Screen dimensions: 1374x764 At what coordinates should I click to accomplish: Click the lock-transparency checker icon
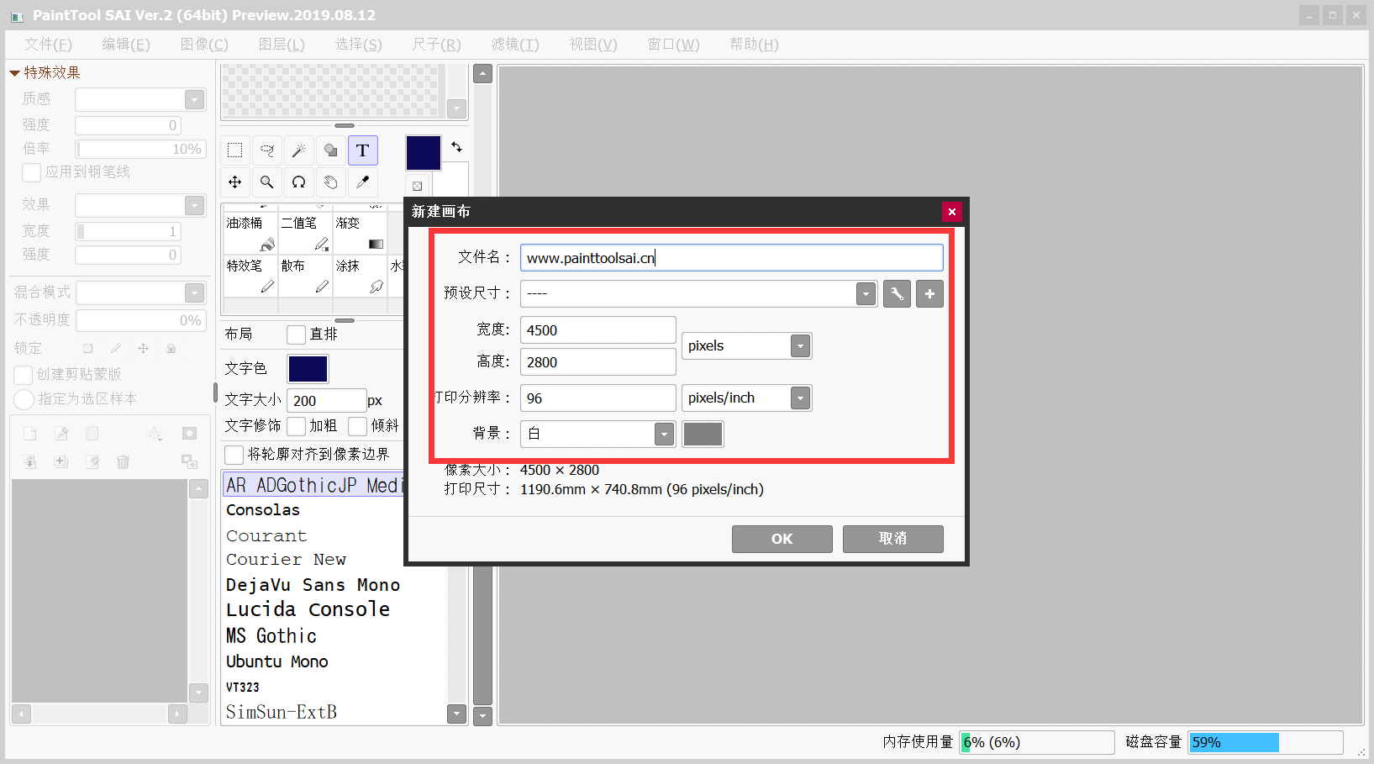tap(87, 348)
